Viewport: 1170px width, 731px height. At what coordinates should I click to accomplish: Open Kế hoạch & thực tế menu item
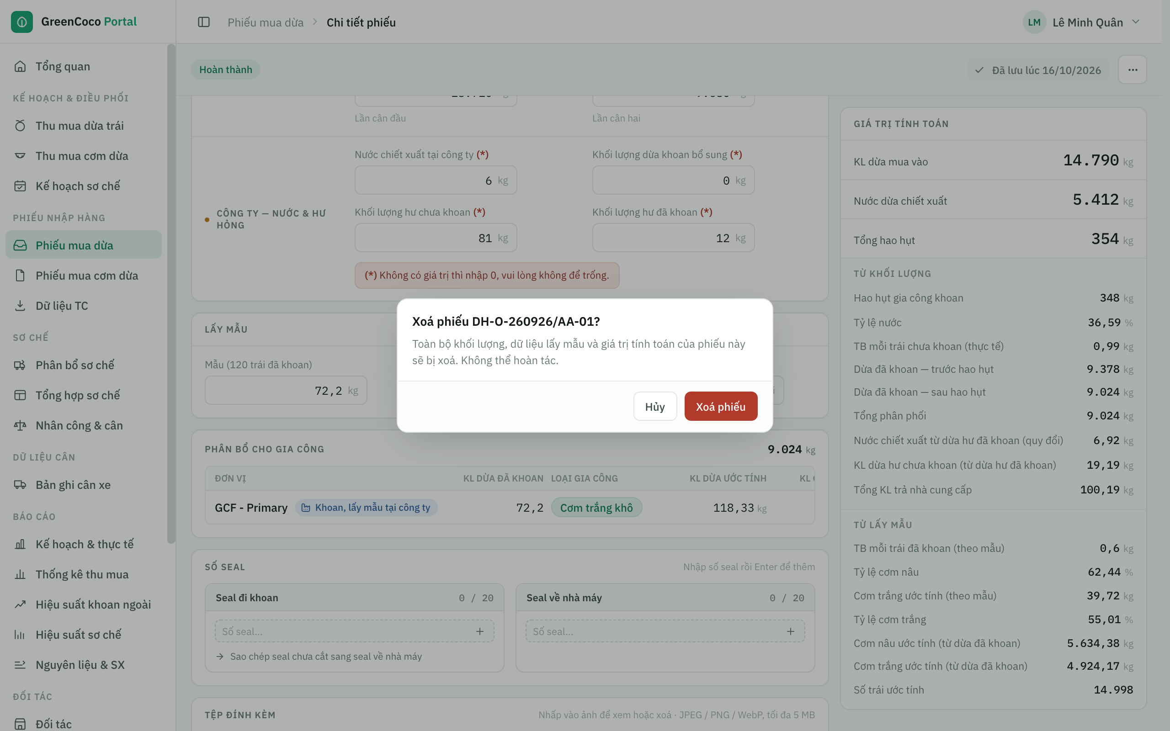(84, 544)
